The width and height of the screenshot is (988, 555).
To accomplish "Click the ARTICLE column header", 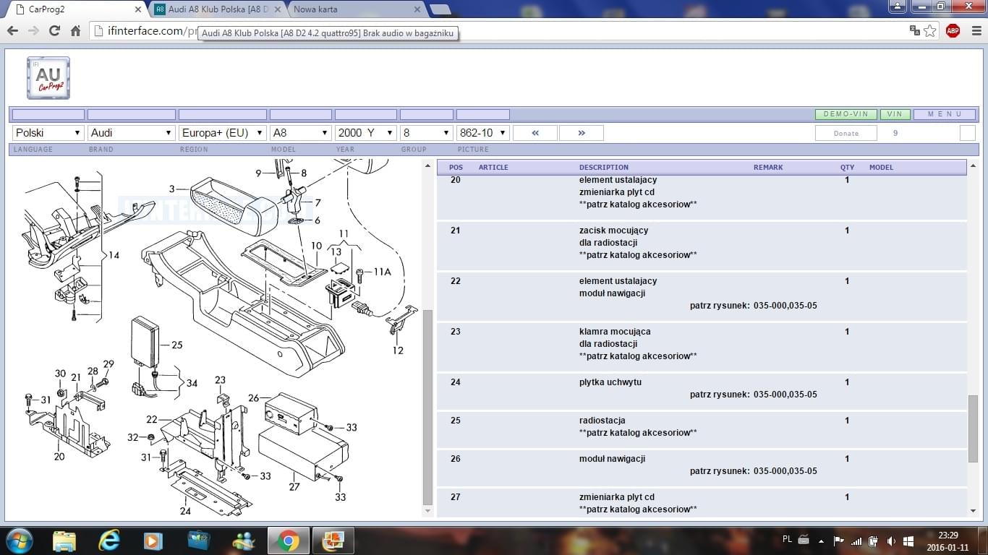I will pos(493,167).
